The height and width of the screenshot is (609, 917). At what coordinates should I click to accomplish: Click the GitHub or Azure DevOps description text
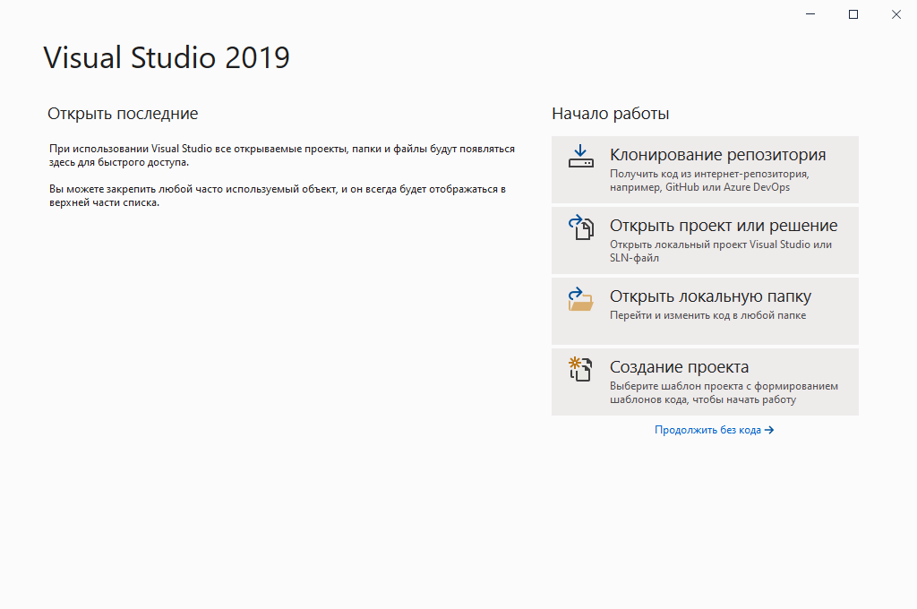[x=699, y=187]
